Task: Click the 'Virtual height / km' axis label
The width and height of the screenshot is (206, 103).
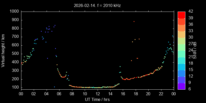Action: click(x=3, y=50)
